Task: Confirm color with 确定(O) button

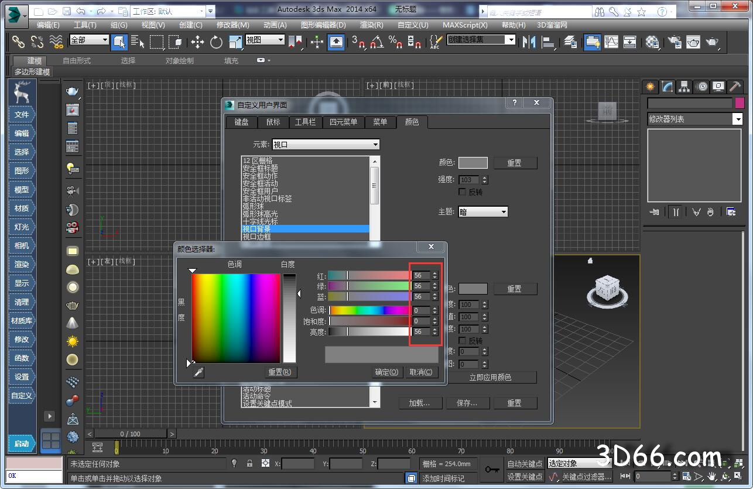Action: (x=386, y=372)
